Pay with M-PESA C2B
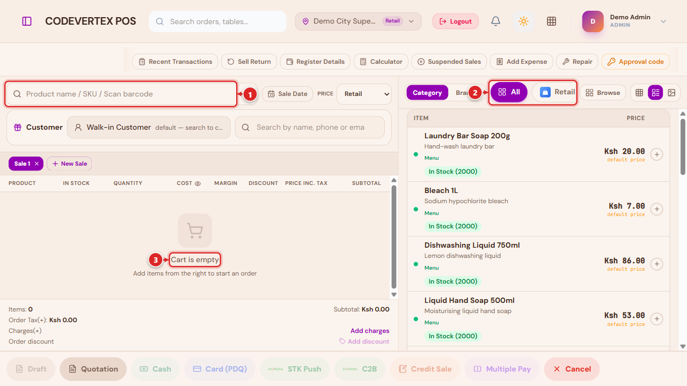The width and height of the screenshot is (687, 386). 360,369
